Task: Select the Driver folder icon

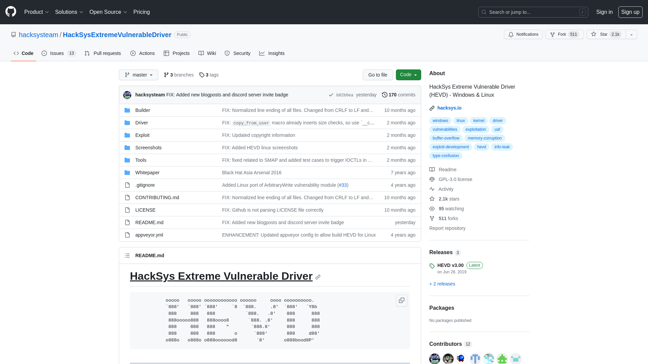Action: click(127, 123)
